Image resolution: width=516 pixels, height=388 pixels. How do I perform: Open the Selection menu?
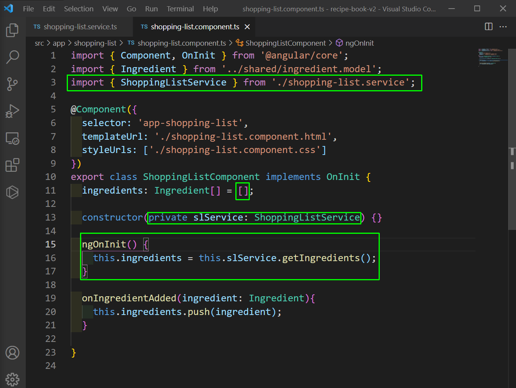coord(78,9)
